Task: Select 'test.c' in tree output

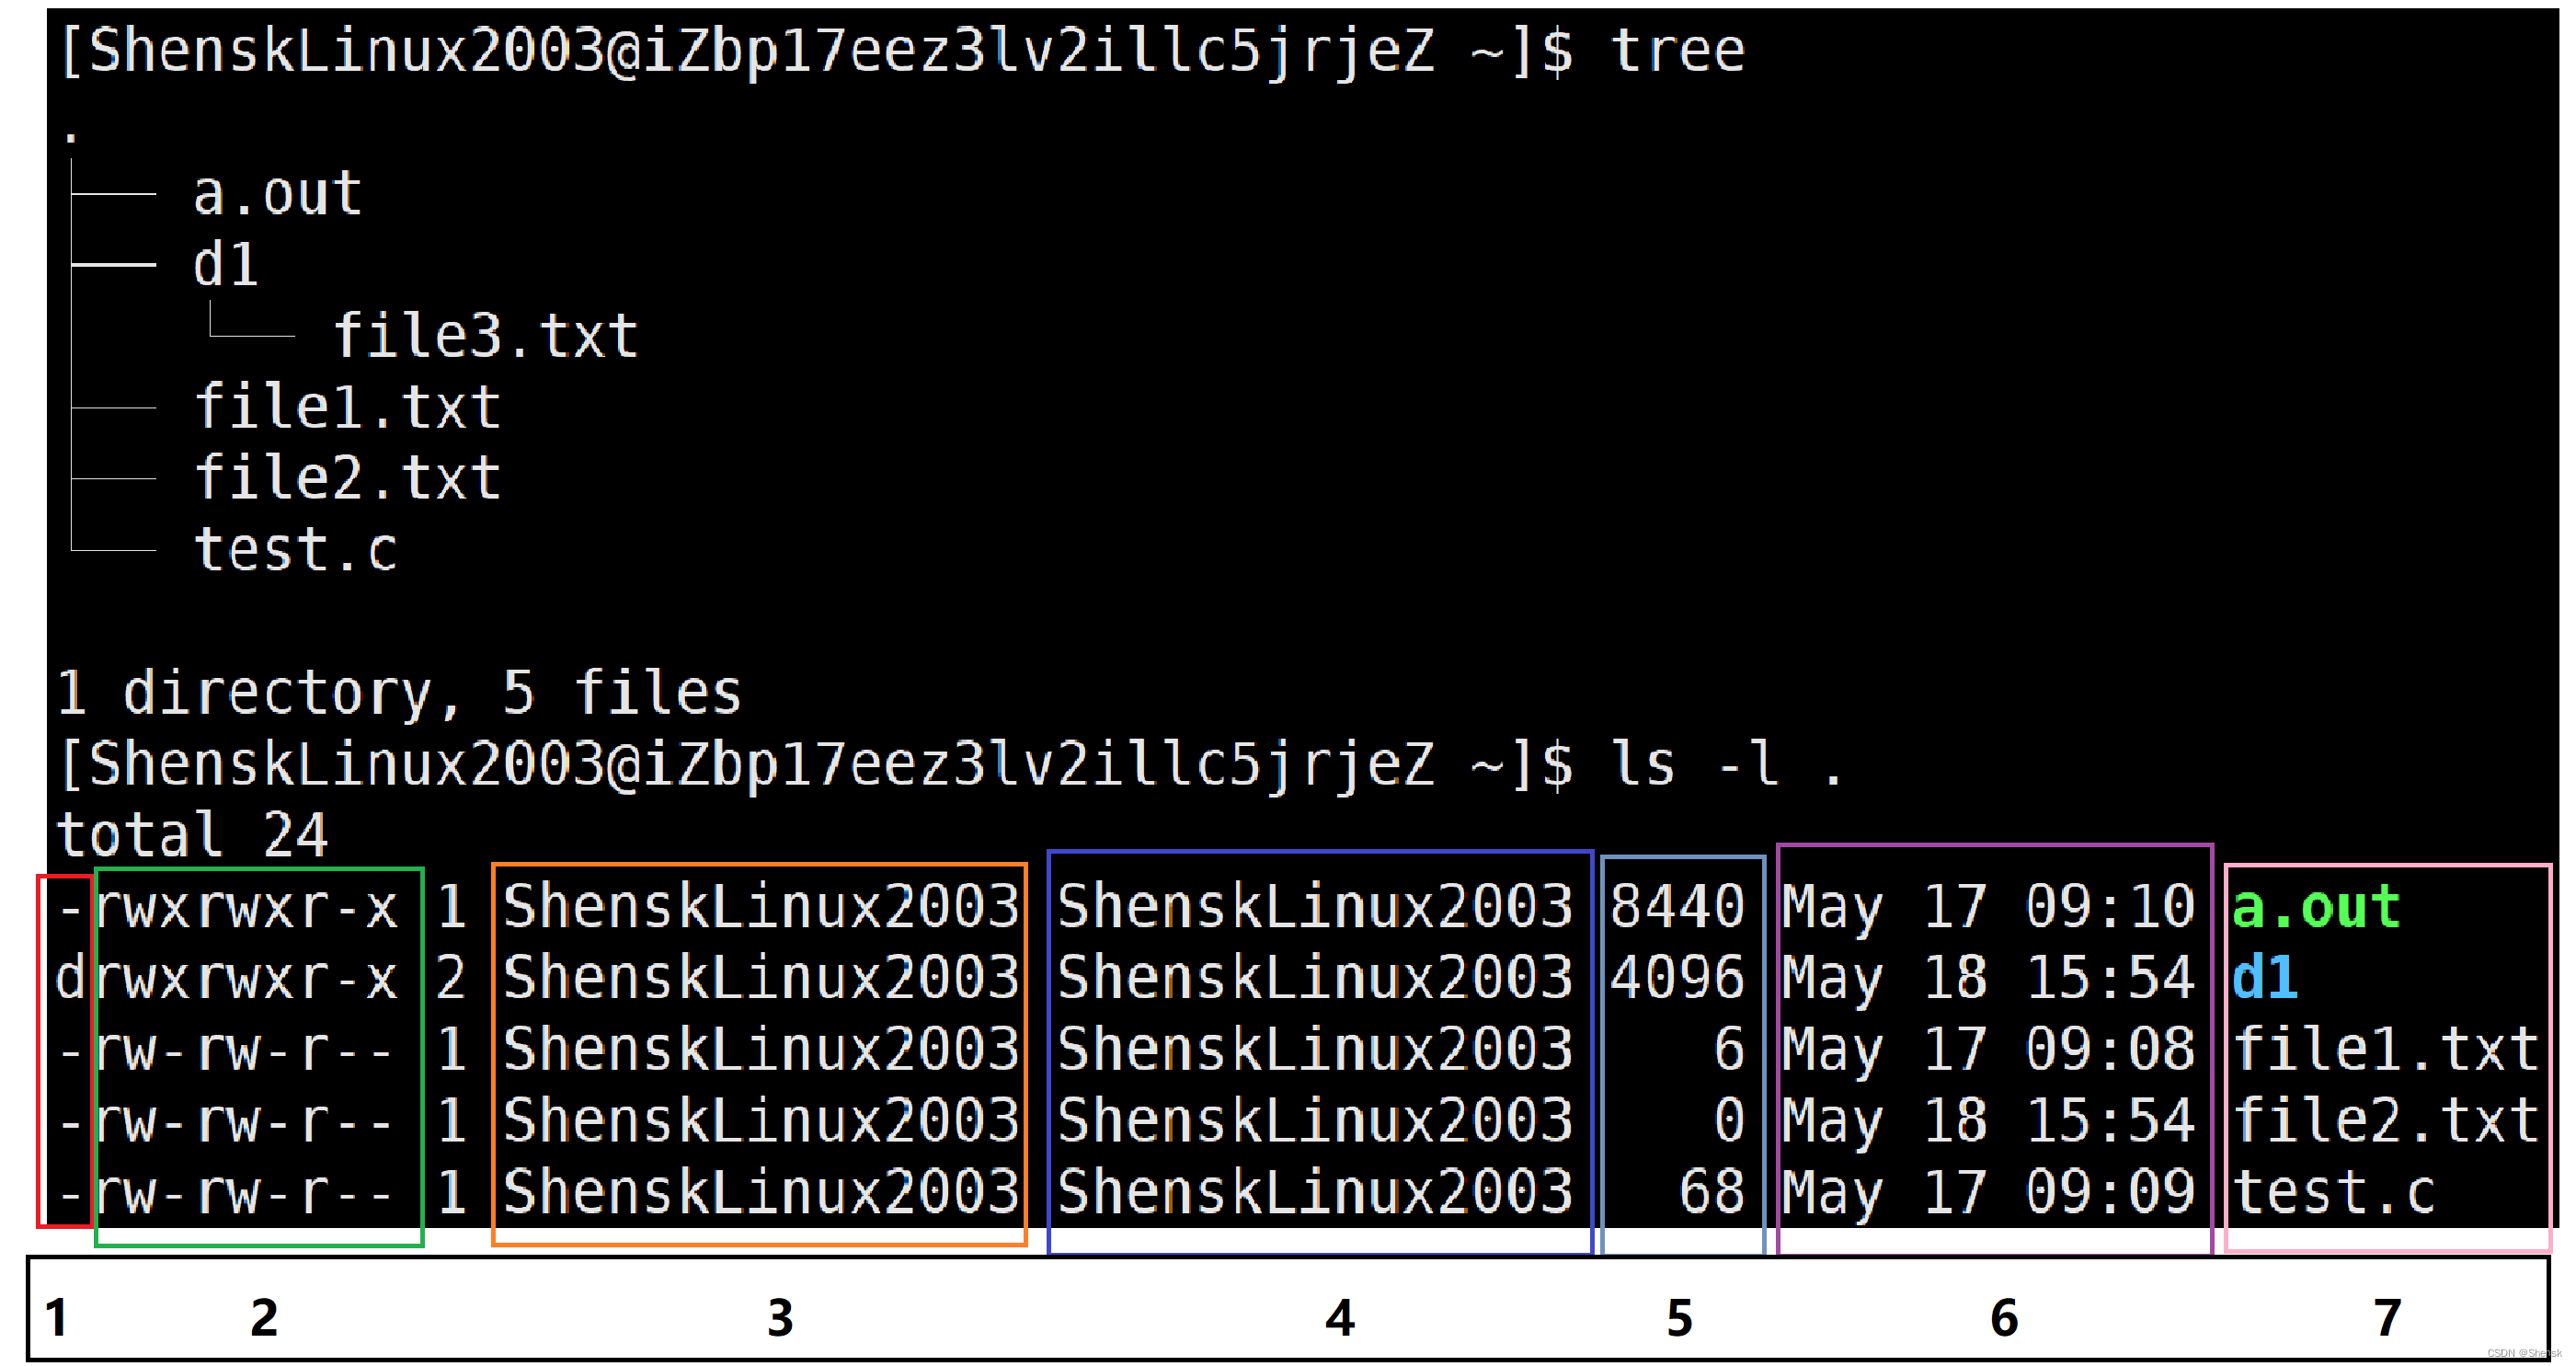Action: click(296, 550)
